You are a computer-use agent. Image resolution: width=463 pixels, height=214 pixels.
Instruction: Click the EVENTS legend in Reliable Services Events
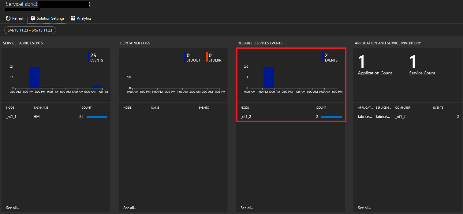329,58
